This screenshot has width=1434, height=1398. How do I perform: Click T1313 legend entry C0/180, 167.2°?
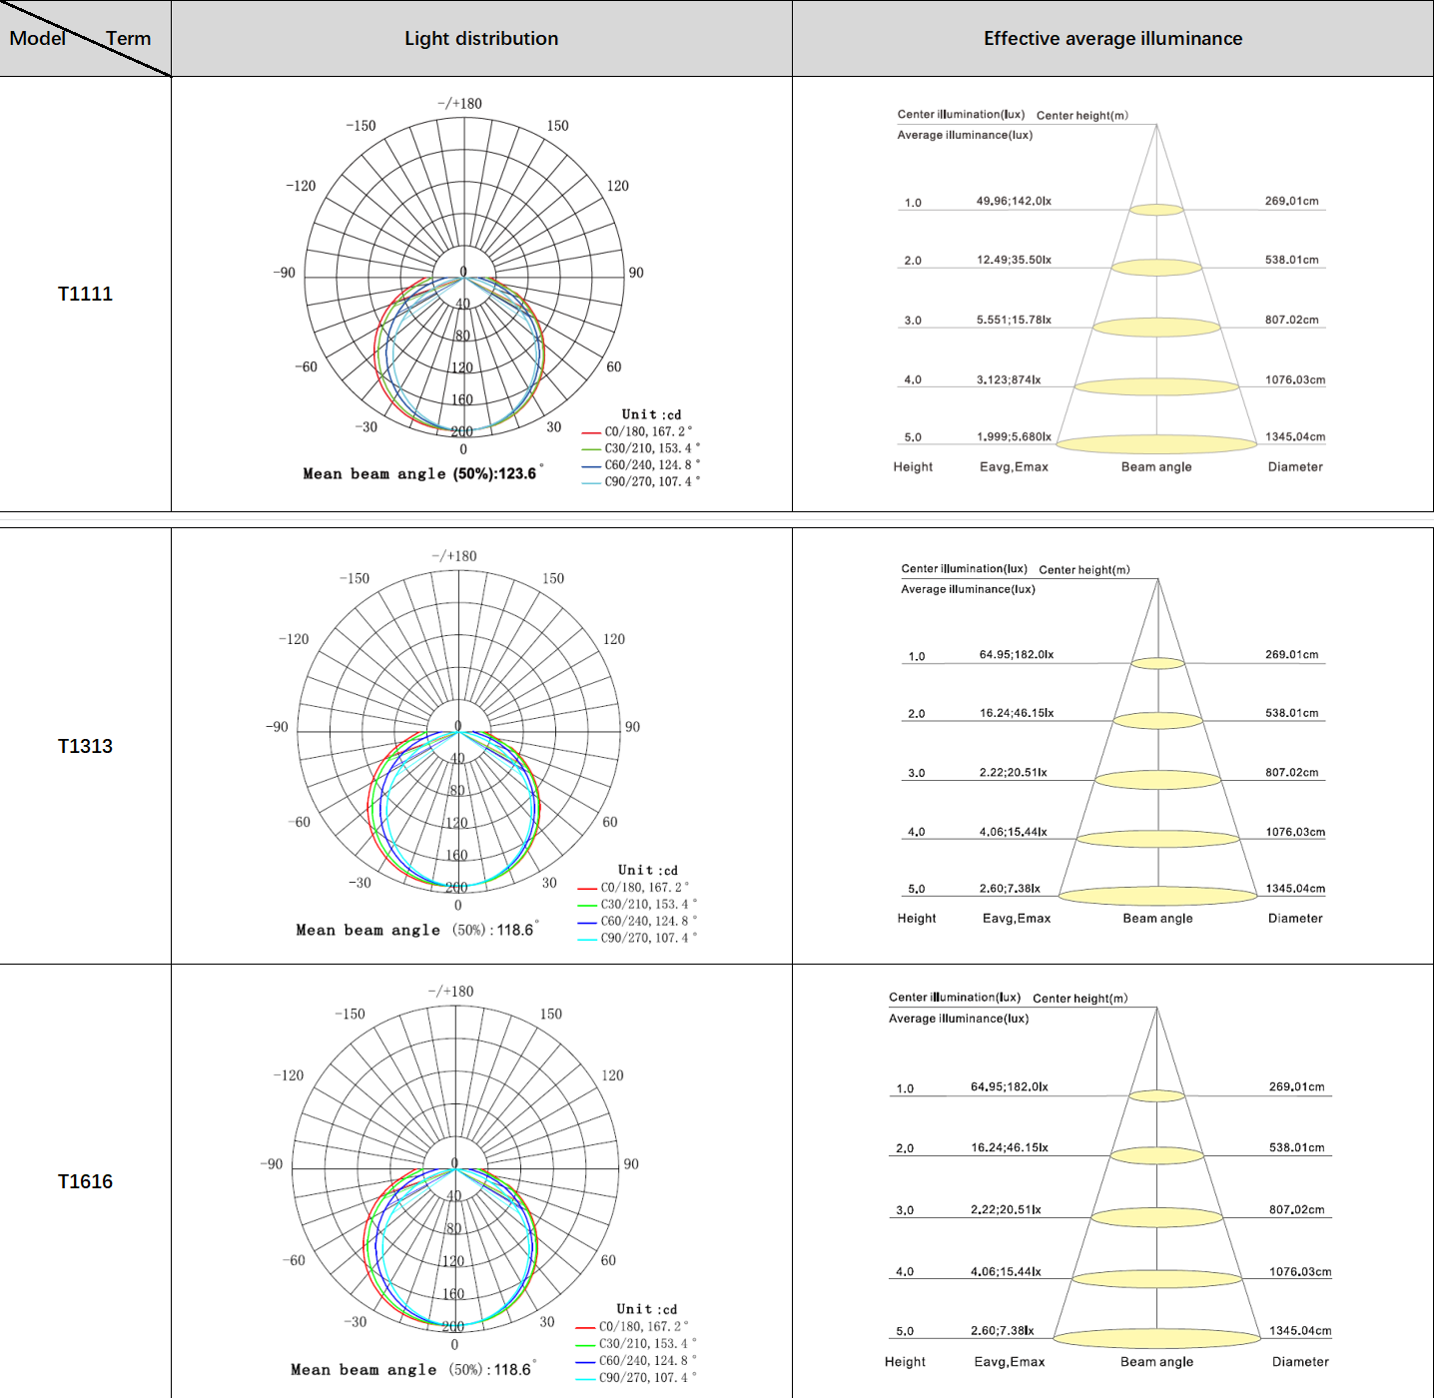click(x=633, y=887)
